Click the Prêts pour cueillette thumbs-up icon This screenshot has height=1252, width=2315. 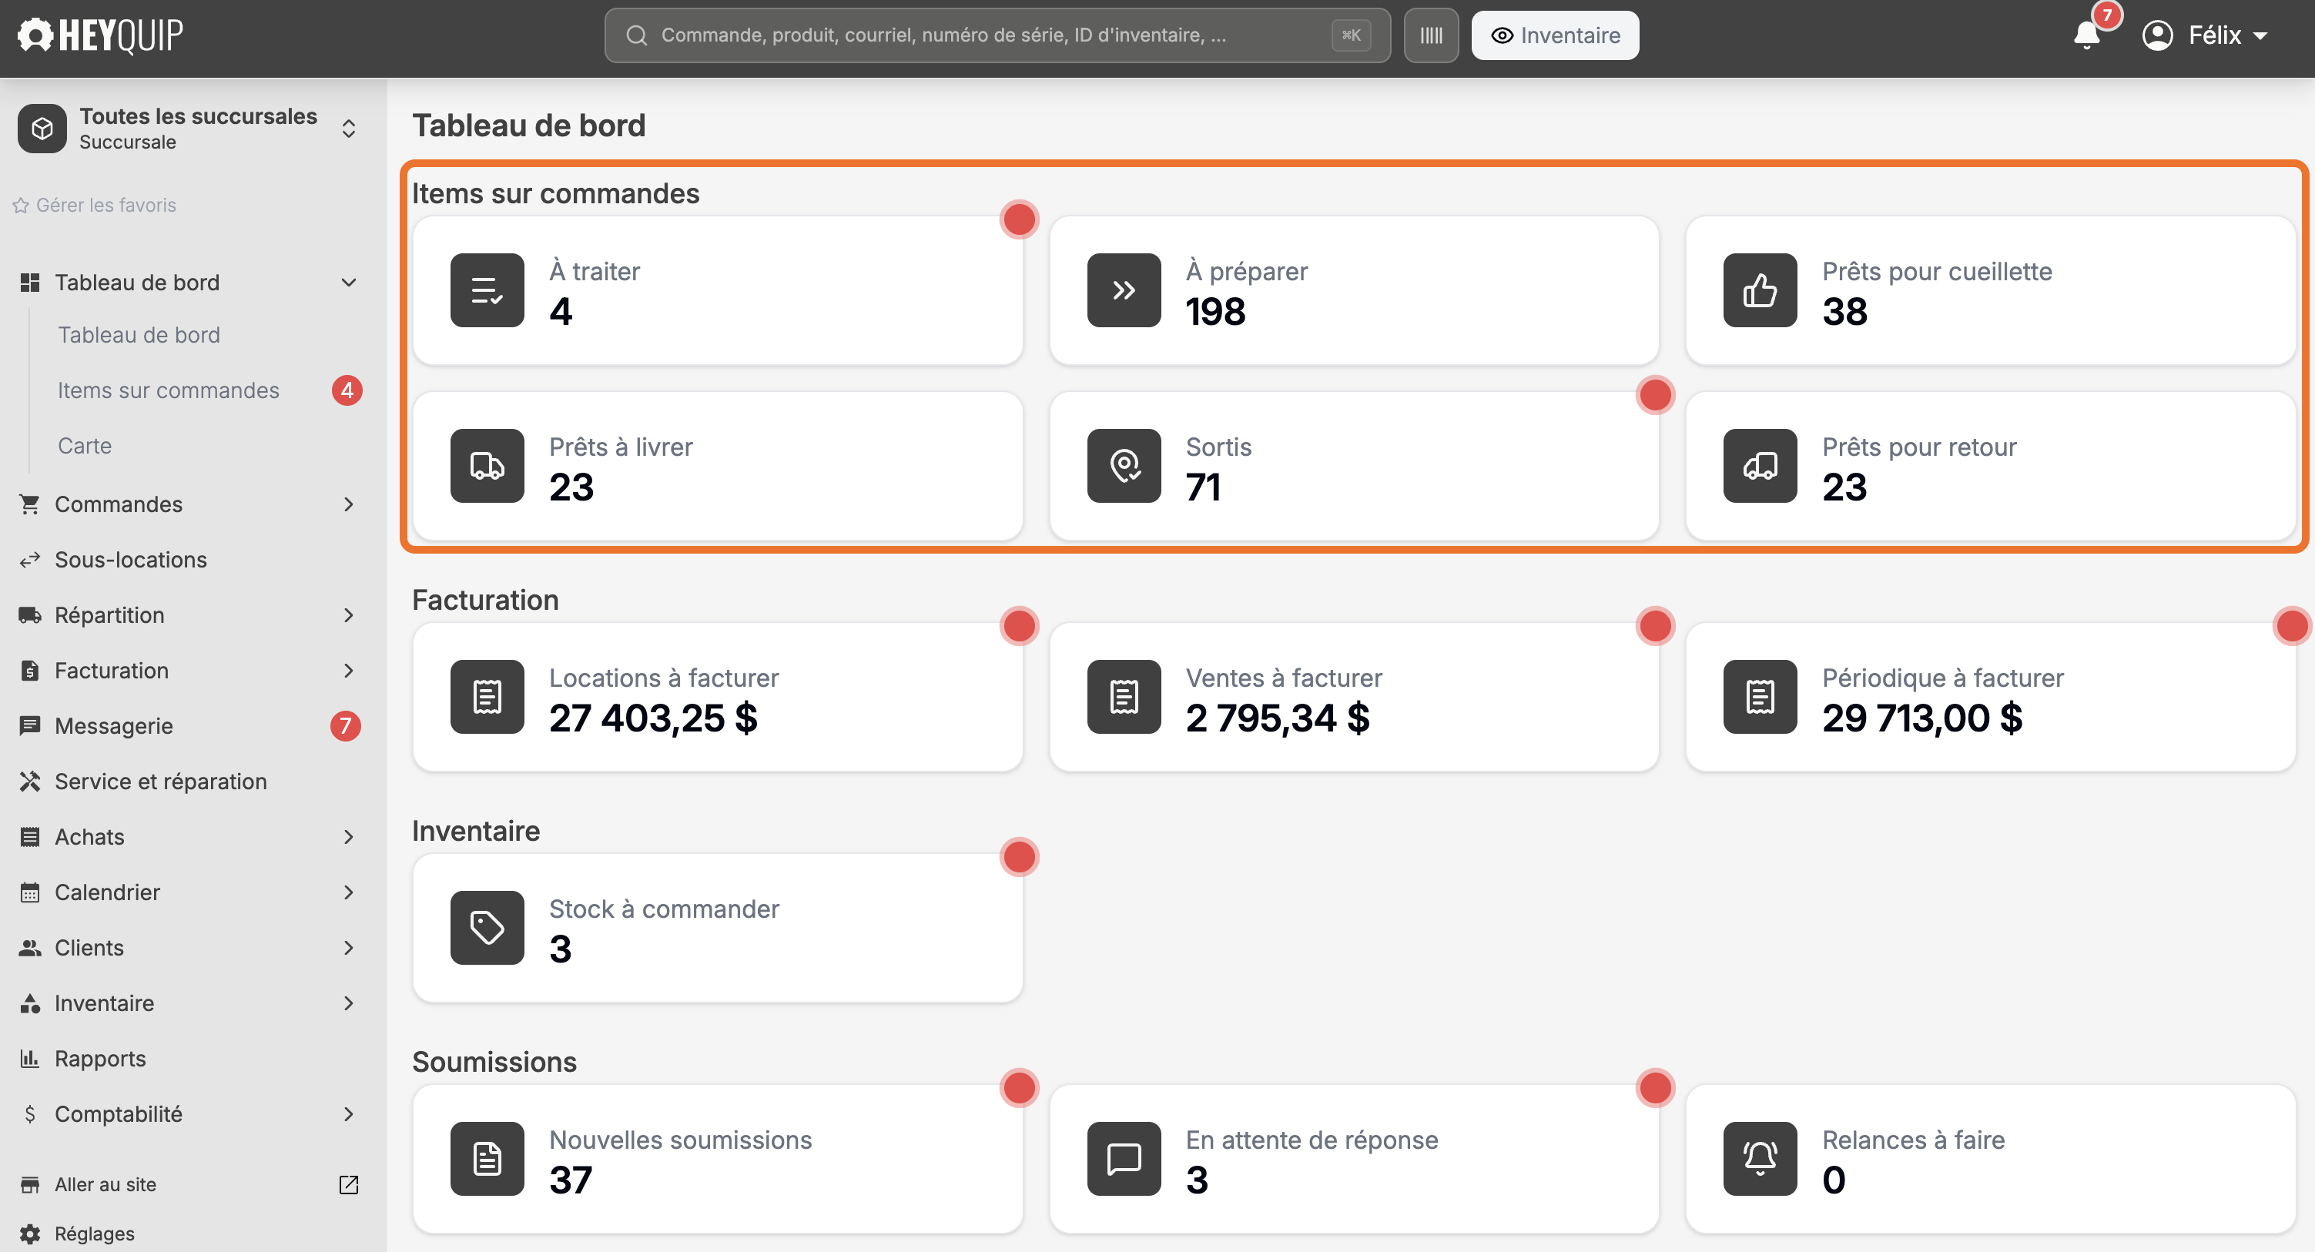tap(1760, 290)
